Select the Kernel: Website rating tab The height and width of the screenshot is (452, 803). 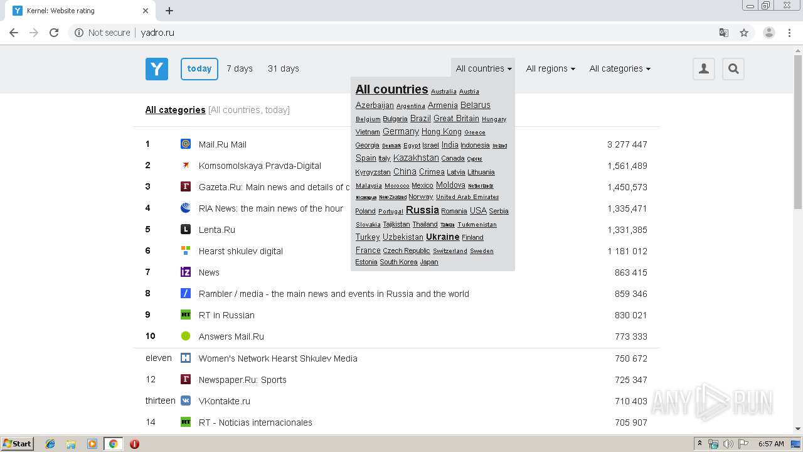80,11
